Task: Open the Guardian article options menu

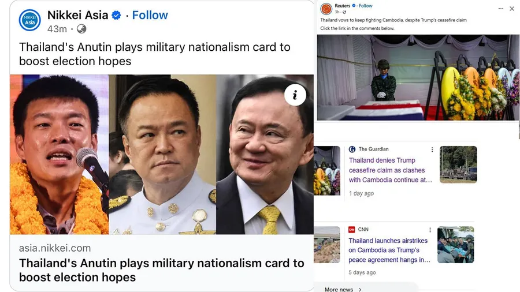Action: pos(432,149)
